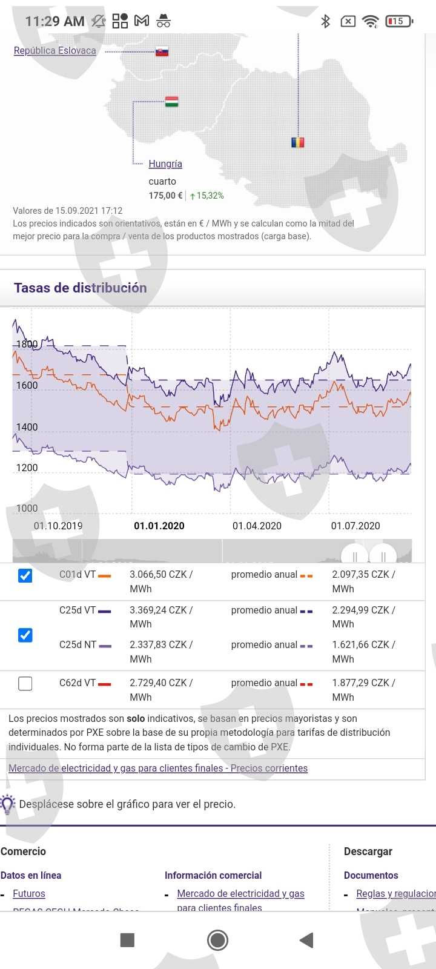This screenshot has height=969, width=436.
Task: Tap the Wi-Fi status icon
Action: (369, 21)
